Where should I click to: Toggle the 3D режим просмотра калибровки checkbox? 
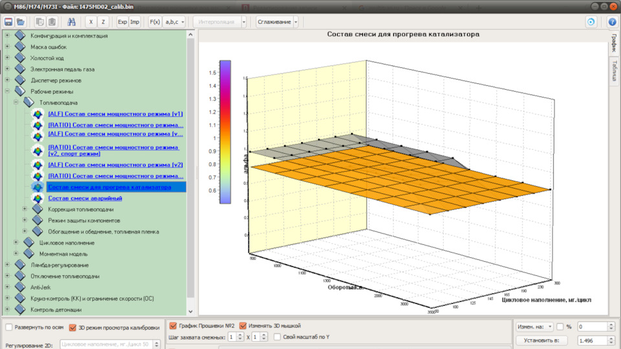(x=72, y=328)
